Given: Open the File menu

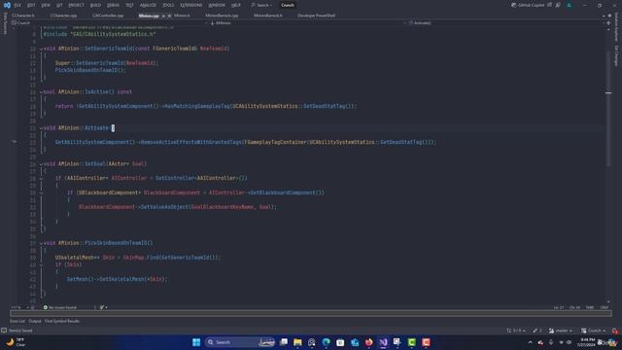Looking at the screenshot, I should click(17, 5).
